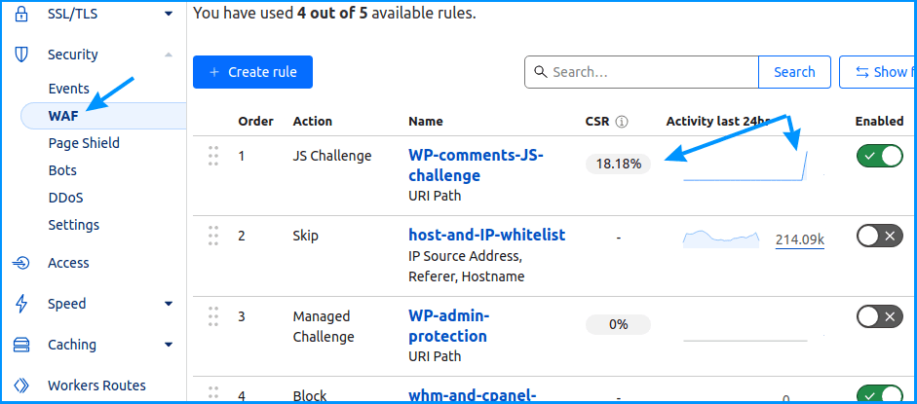Click the Security shield icon
917x404 pixels.
(21, 55)
